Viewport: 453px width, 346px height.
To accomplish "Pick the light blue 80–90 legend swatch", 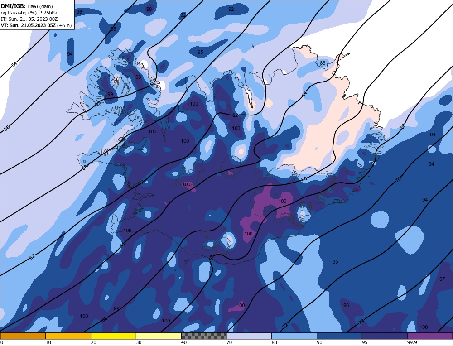I will [294, 336].
